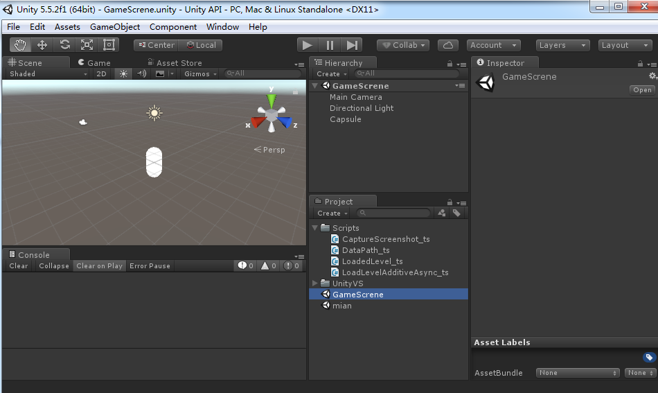658x393 pixels.
Task: Select the Directional Light sun gizmo in scene
Action: [154, 113]
